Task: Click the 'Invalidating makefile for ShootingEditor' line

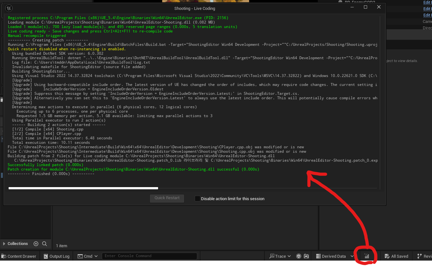Action: pos(79,67)
